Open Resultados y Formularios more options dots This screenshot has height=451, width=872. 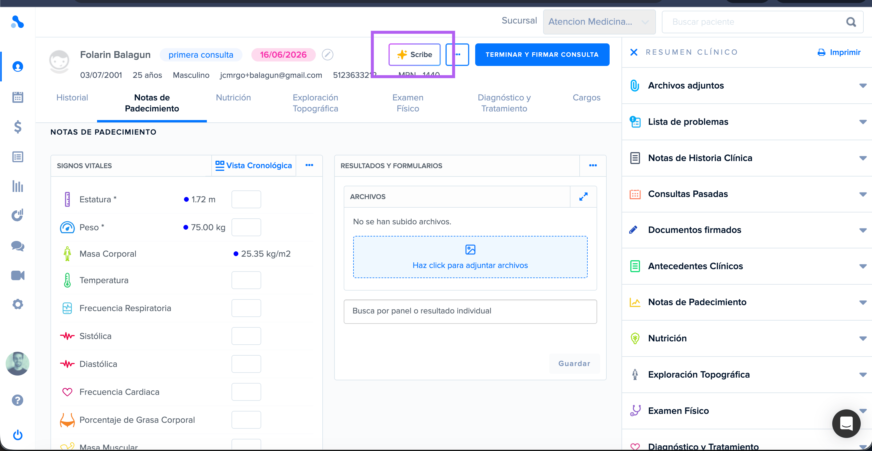(x=593, y=165)
